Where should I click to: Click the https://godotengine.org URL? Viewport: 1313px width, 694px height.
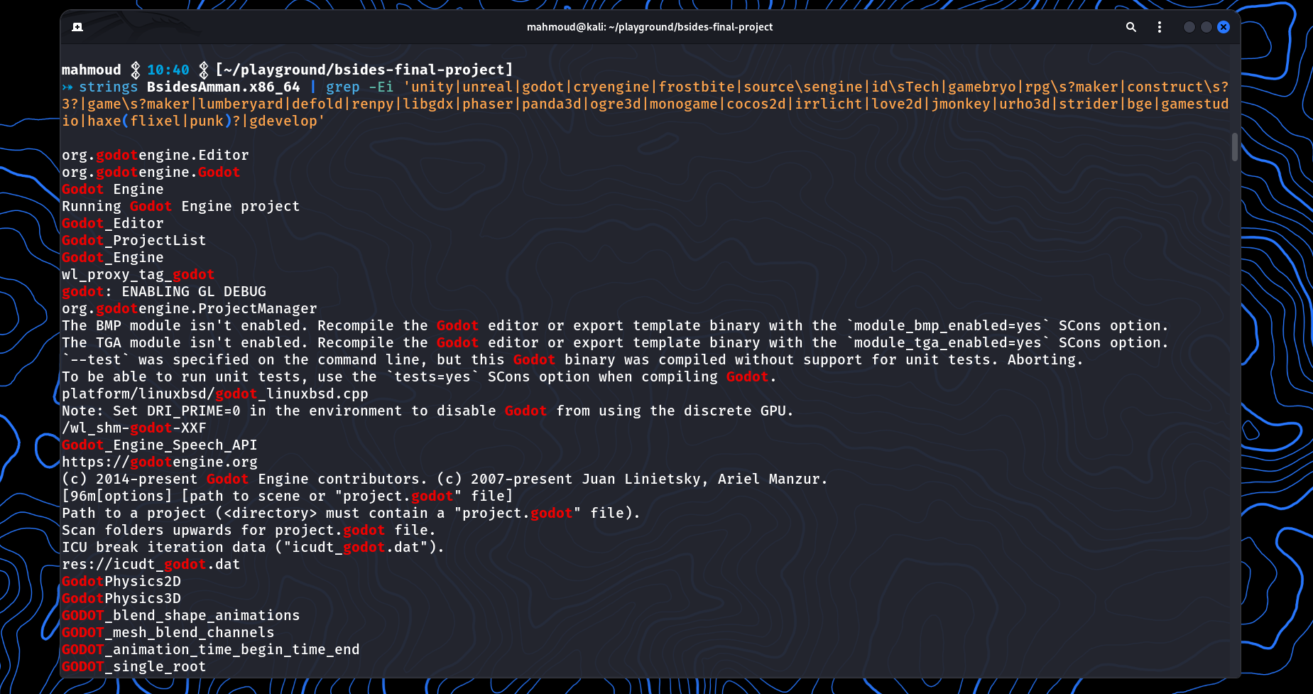pyautogui.click(x=160, y=462)
